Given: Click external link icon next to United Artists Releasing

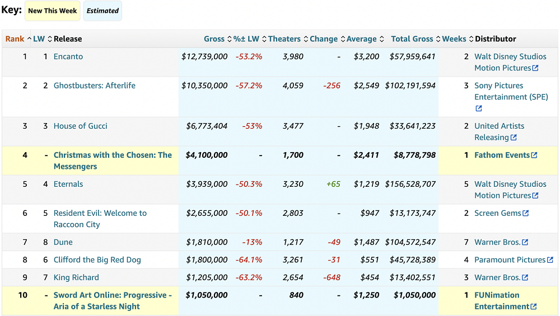Looking at the screenshot, I should (x=514, y=138).
